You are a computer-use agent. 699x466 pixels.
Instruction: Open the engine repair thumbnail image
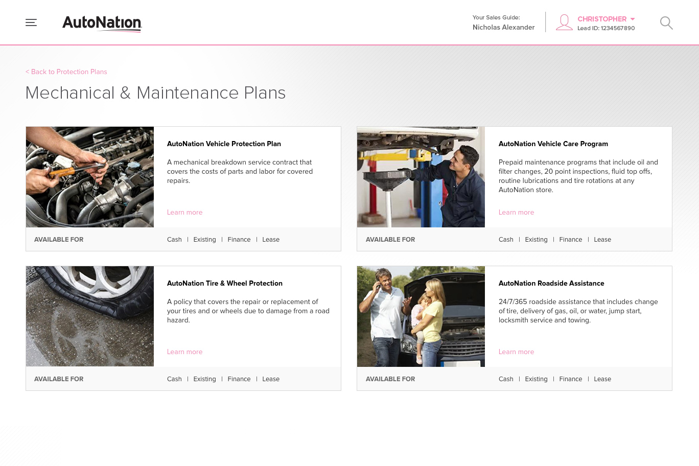point(90,177)
